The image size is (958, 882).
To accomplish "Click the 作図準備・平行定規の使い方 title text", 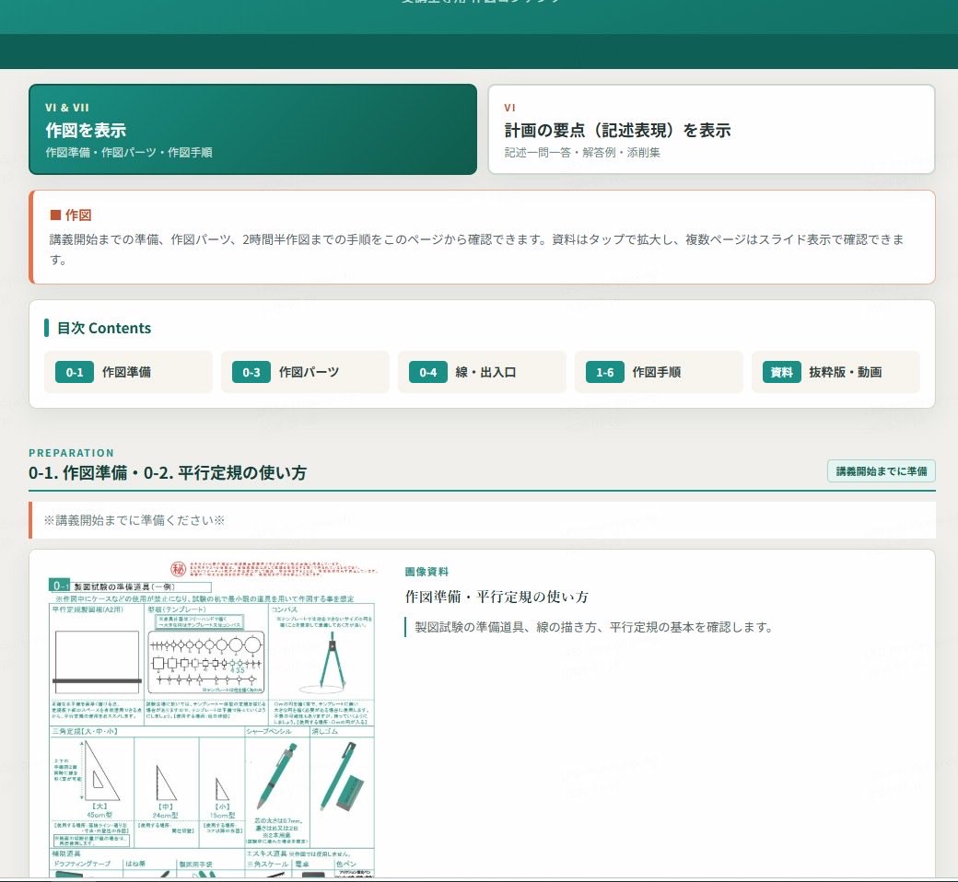I will click(497, 597).
